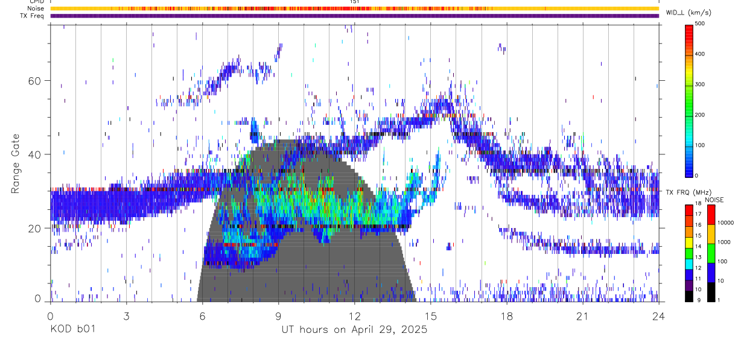Click the 18 hour tick on UT axis
This screenshot has height=342, width=741.
click(507, 315)
